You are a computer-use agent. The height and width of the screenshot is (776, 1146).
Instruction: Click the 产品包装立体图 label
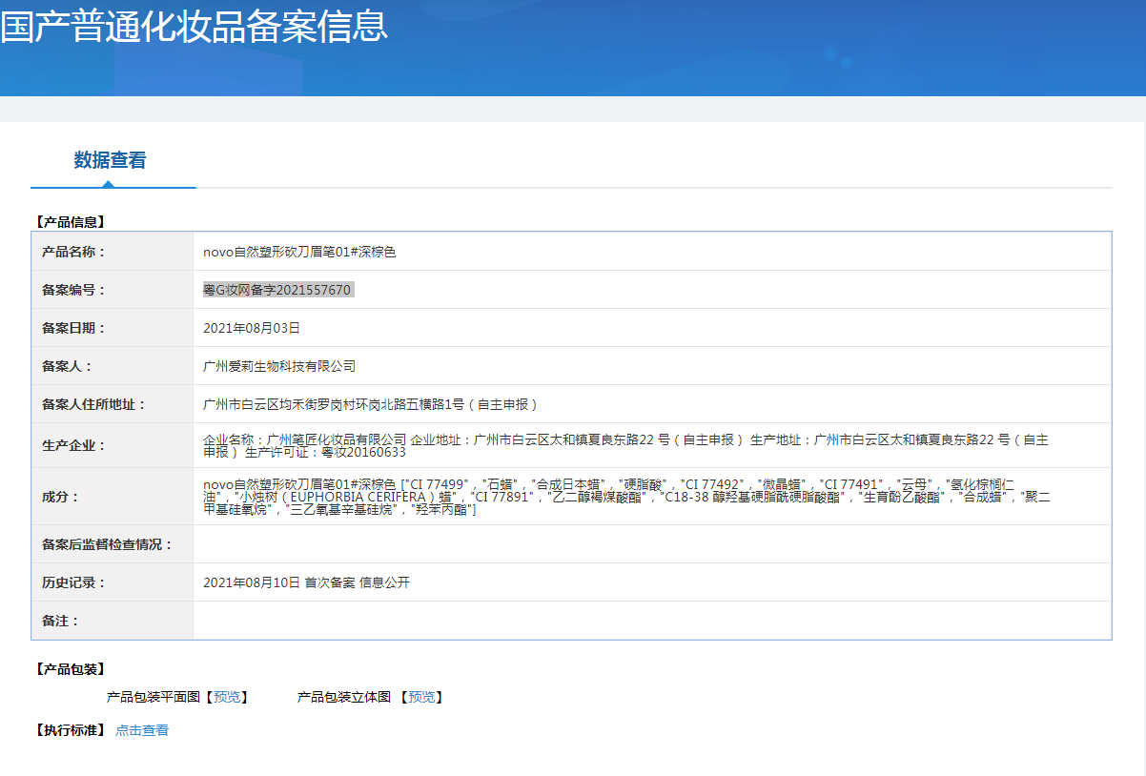click(x=344, y=697)
